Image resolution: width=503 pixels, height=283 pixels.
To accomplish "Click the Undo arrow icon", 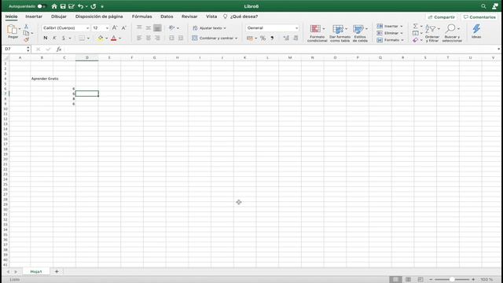I will coord(80,6).
